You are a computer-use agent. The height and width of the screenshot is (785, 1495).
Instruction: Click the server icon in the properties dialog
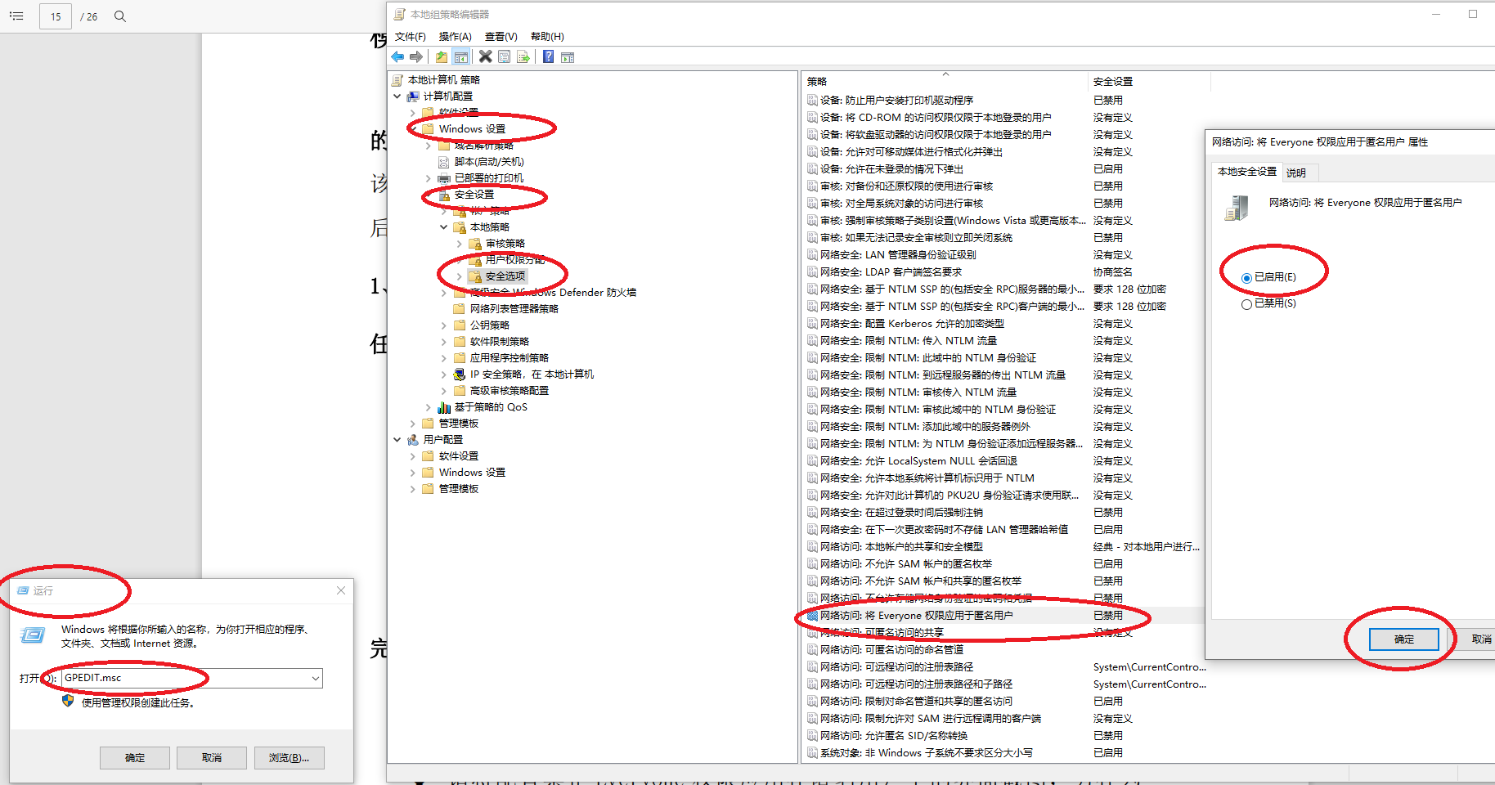pos(1237,208)
